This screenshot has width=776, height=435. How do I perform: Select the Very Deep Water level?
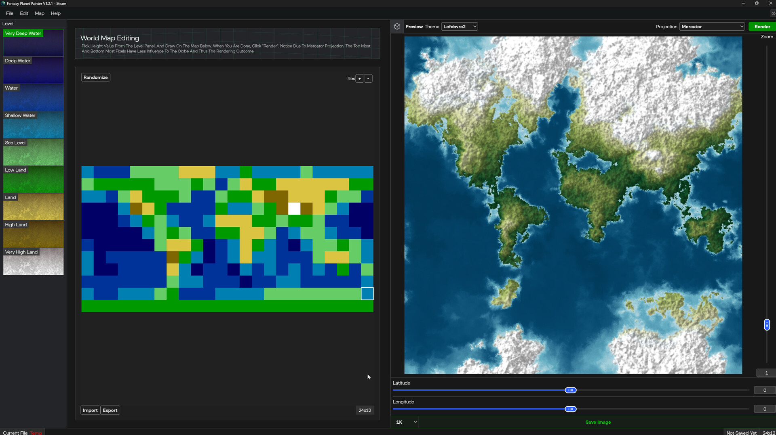point(33,43)
